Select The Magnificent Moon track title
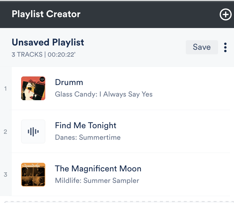234x203 pixels. point(98,169)
